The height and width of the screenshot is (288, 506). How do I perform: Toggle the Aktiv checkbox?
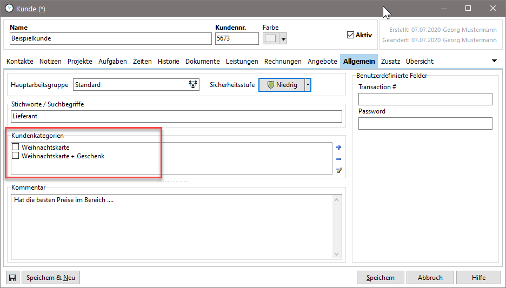click(x=350, y=35)
